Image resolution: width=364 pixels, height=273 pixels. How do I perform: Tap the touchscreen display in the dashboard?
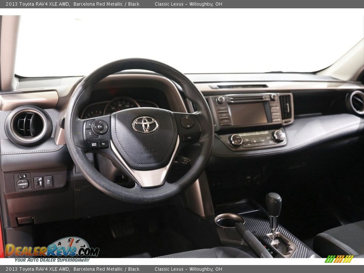[249, 113]
